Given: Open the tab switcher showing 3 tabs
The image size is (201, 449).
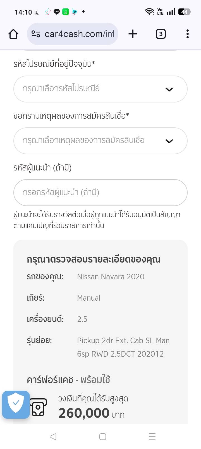Looking at the screenshot, I should (161, 34).
